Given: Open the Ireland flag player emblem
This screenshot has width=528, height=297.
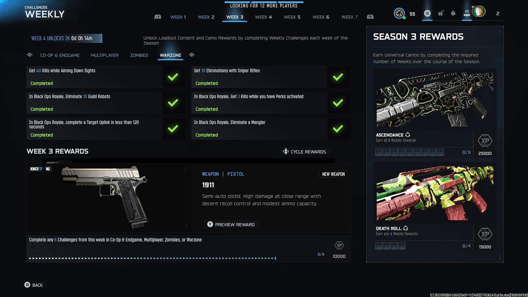Looking at the screenshot, I should coord(479,12).
